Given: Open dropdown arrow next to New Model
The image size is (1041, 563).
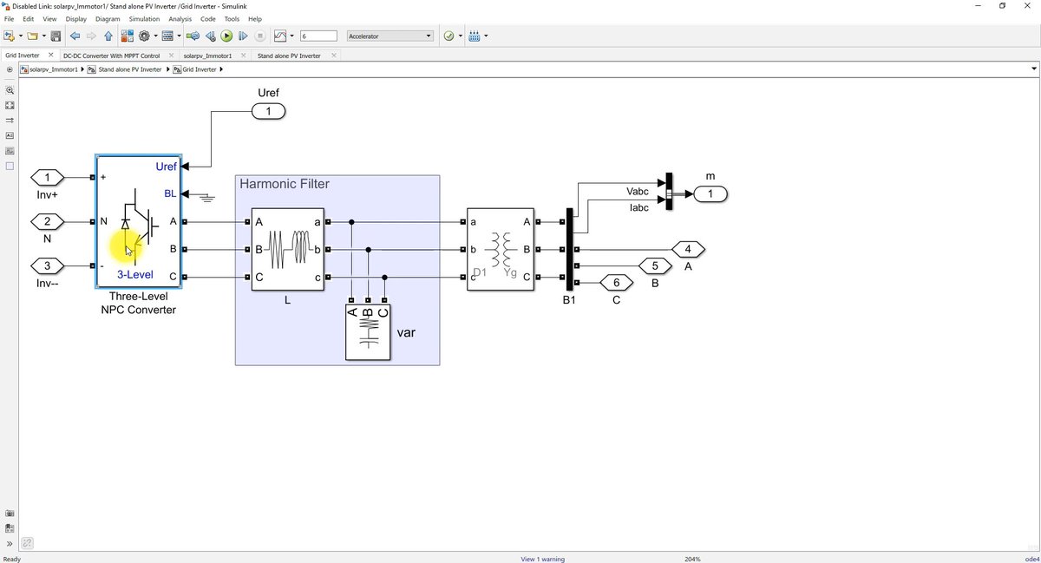Looking at the screenshot, I should click(x=19, y=36).
